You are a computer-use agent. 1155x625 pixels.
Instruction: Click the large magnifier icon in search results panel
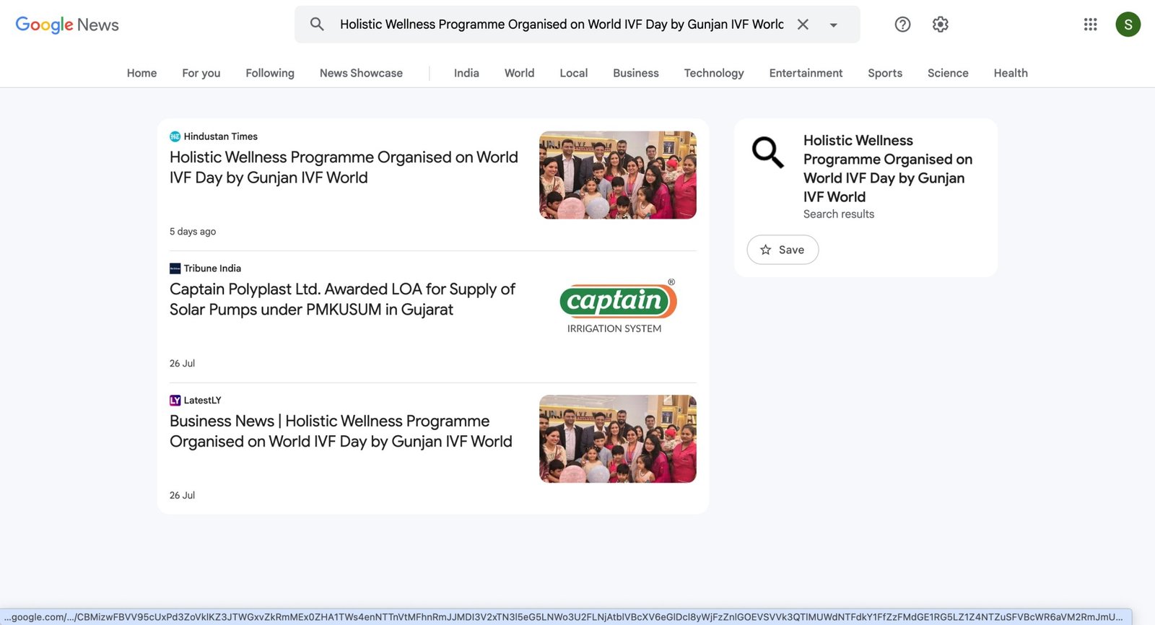pyautogui.click(x=767, y=152)
